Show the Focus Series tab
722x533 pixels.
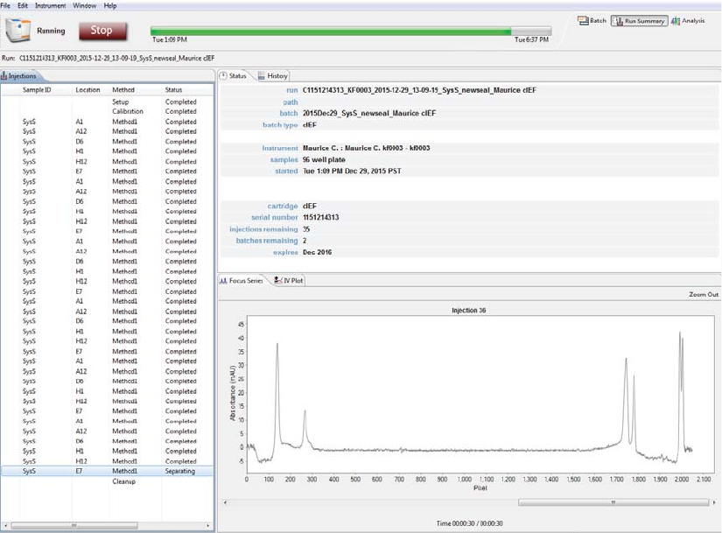(x=242, y=280)
